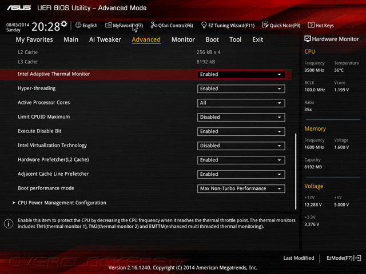Click the L2 Cache row label
Viewport: 366px width, 274px height.
(27, 52)
